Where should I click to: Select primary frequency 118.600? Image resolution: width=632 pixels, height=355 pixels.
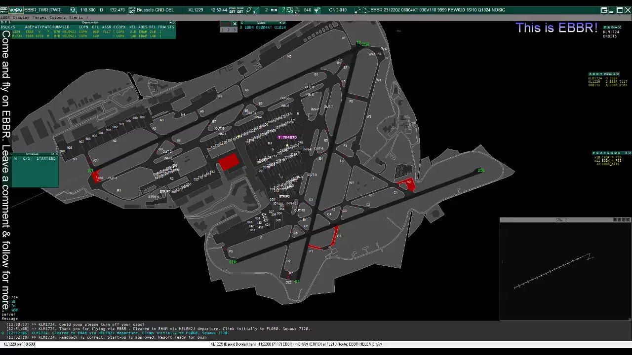[x=88, y=10]
